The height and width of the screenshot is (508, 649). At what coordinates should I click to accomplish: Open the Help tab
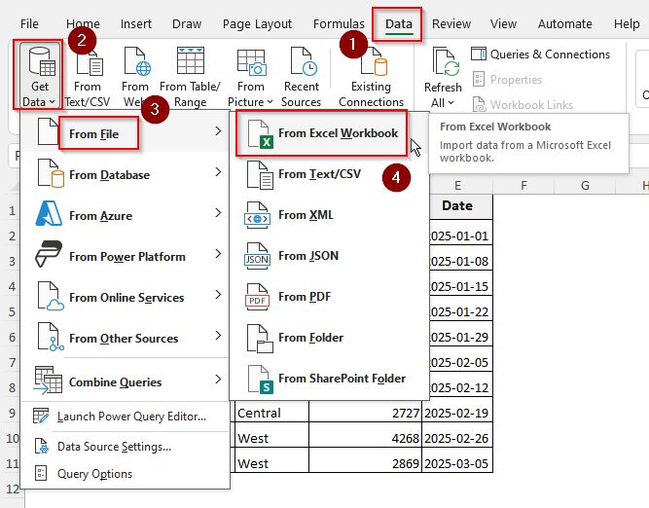click(x=627, y=24)
